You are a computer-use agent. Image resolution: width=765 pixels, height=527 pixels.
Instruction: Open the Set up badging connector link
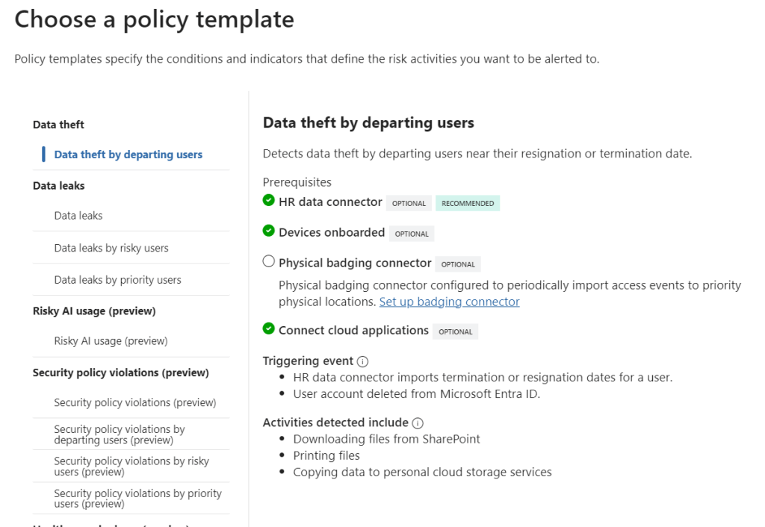(x=449, y=302)
